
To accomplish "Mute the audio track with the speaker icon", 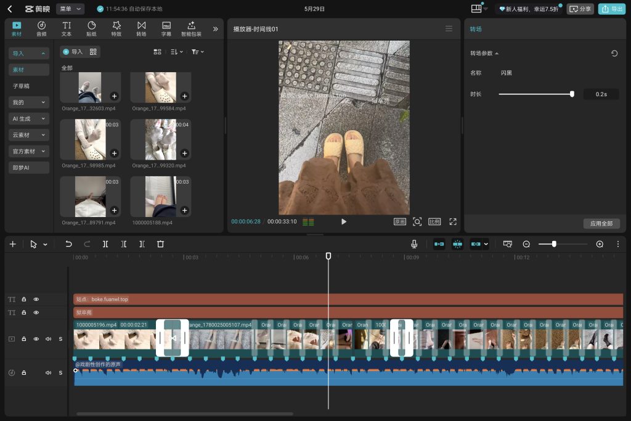I will pos(48,373).
